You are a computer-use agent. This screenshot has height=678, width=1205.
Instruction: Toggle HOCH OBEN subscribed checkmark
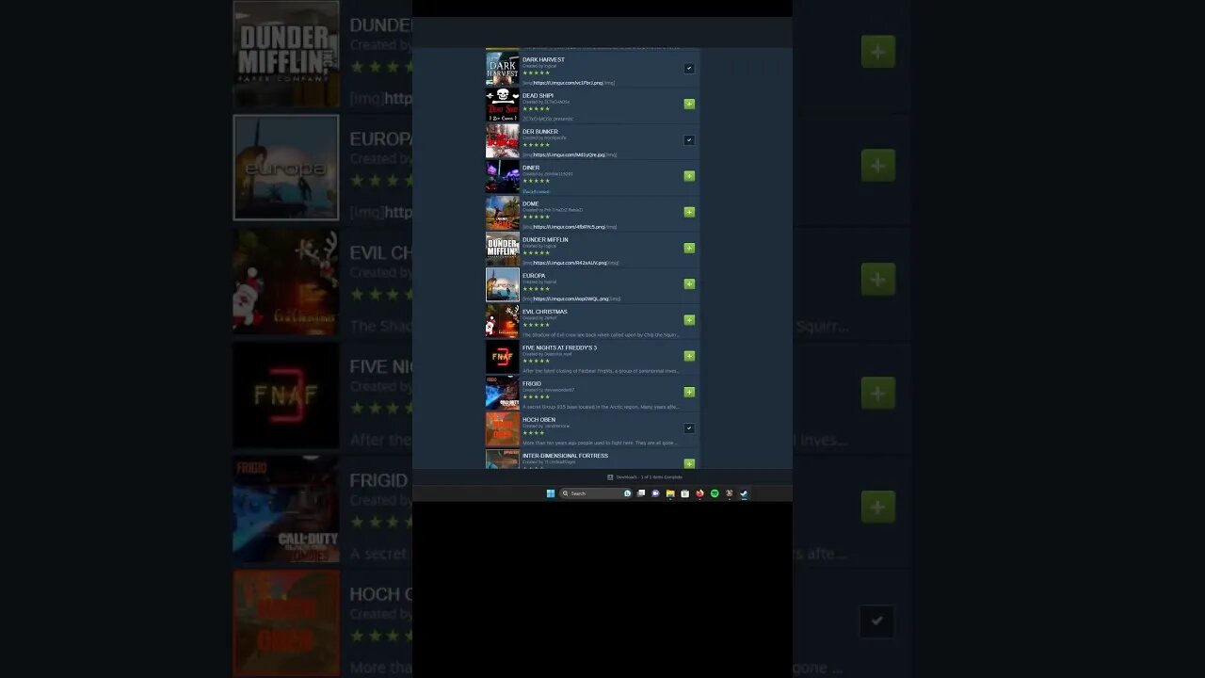click(689, 428)
